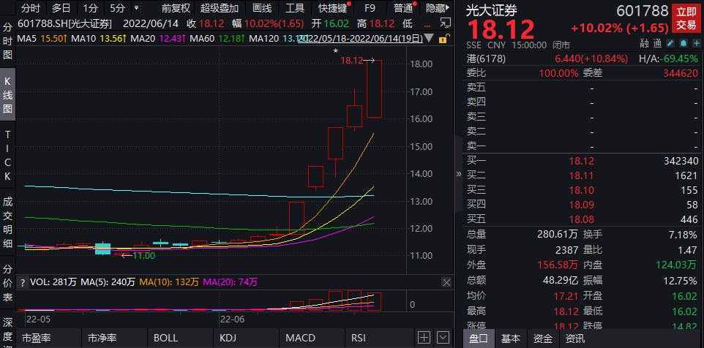Screen dimensions: 704x348
Task: Open the F9 deep data page
Action: tap(370, 8)
